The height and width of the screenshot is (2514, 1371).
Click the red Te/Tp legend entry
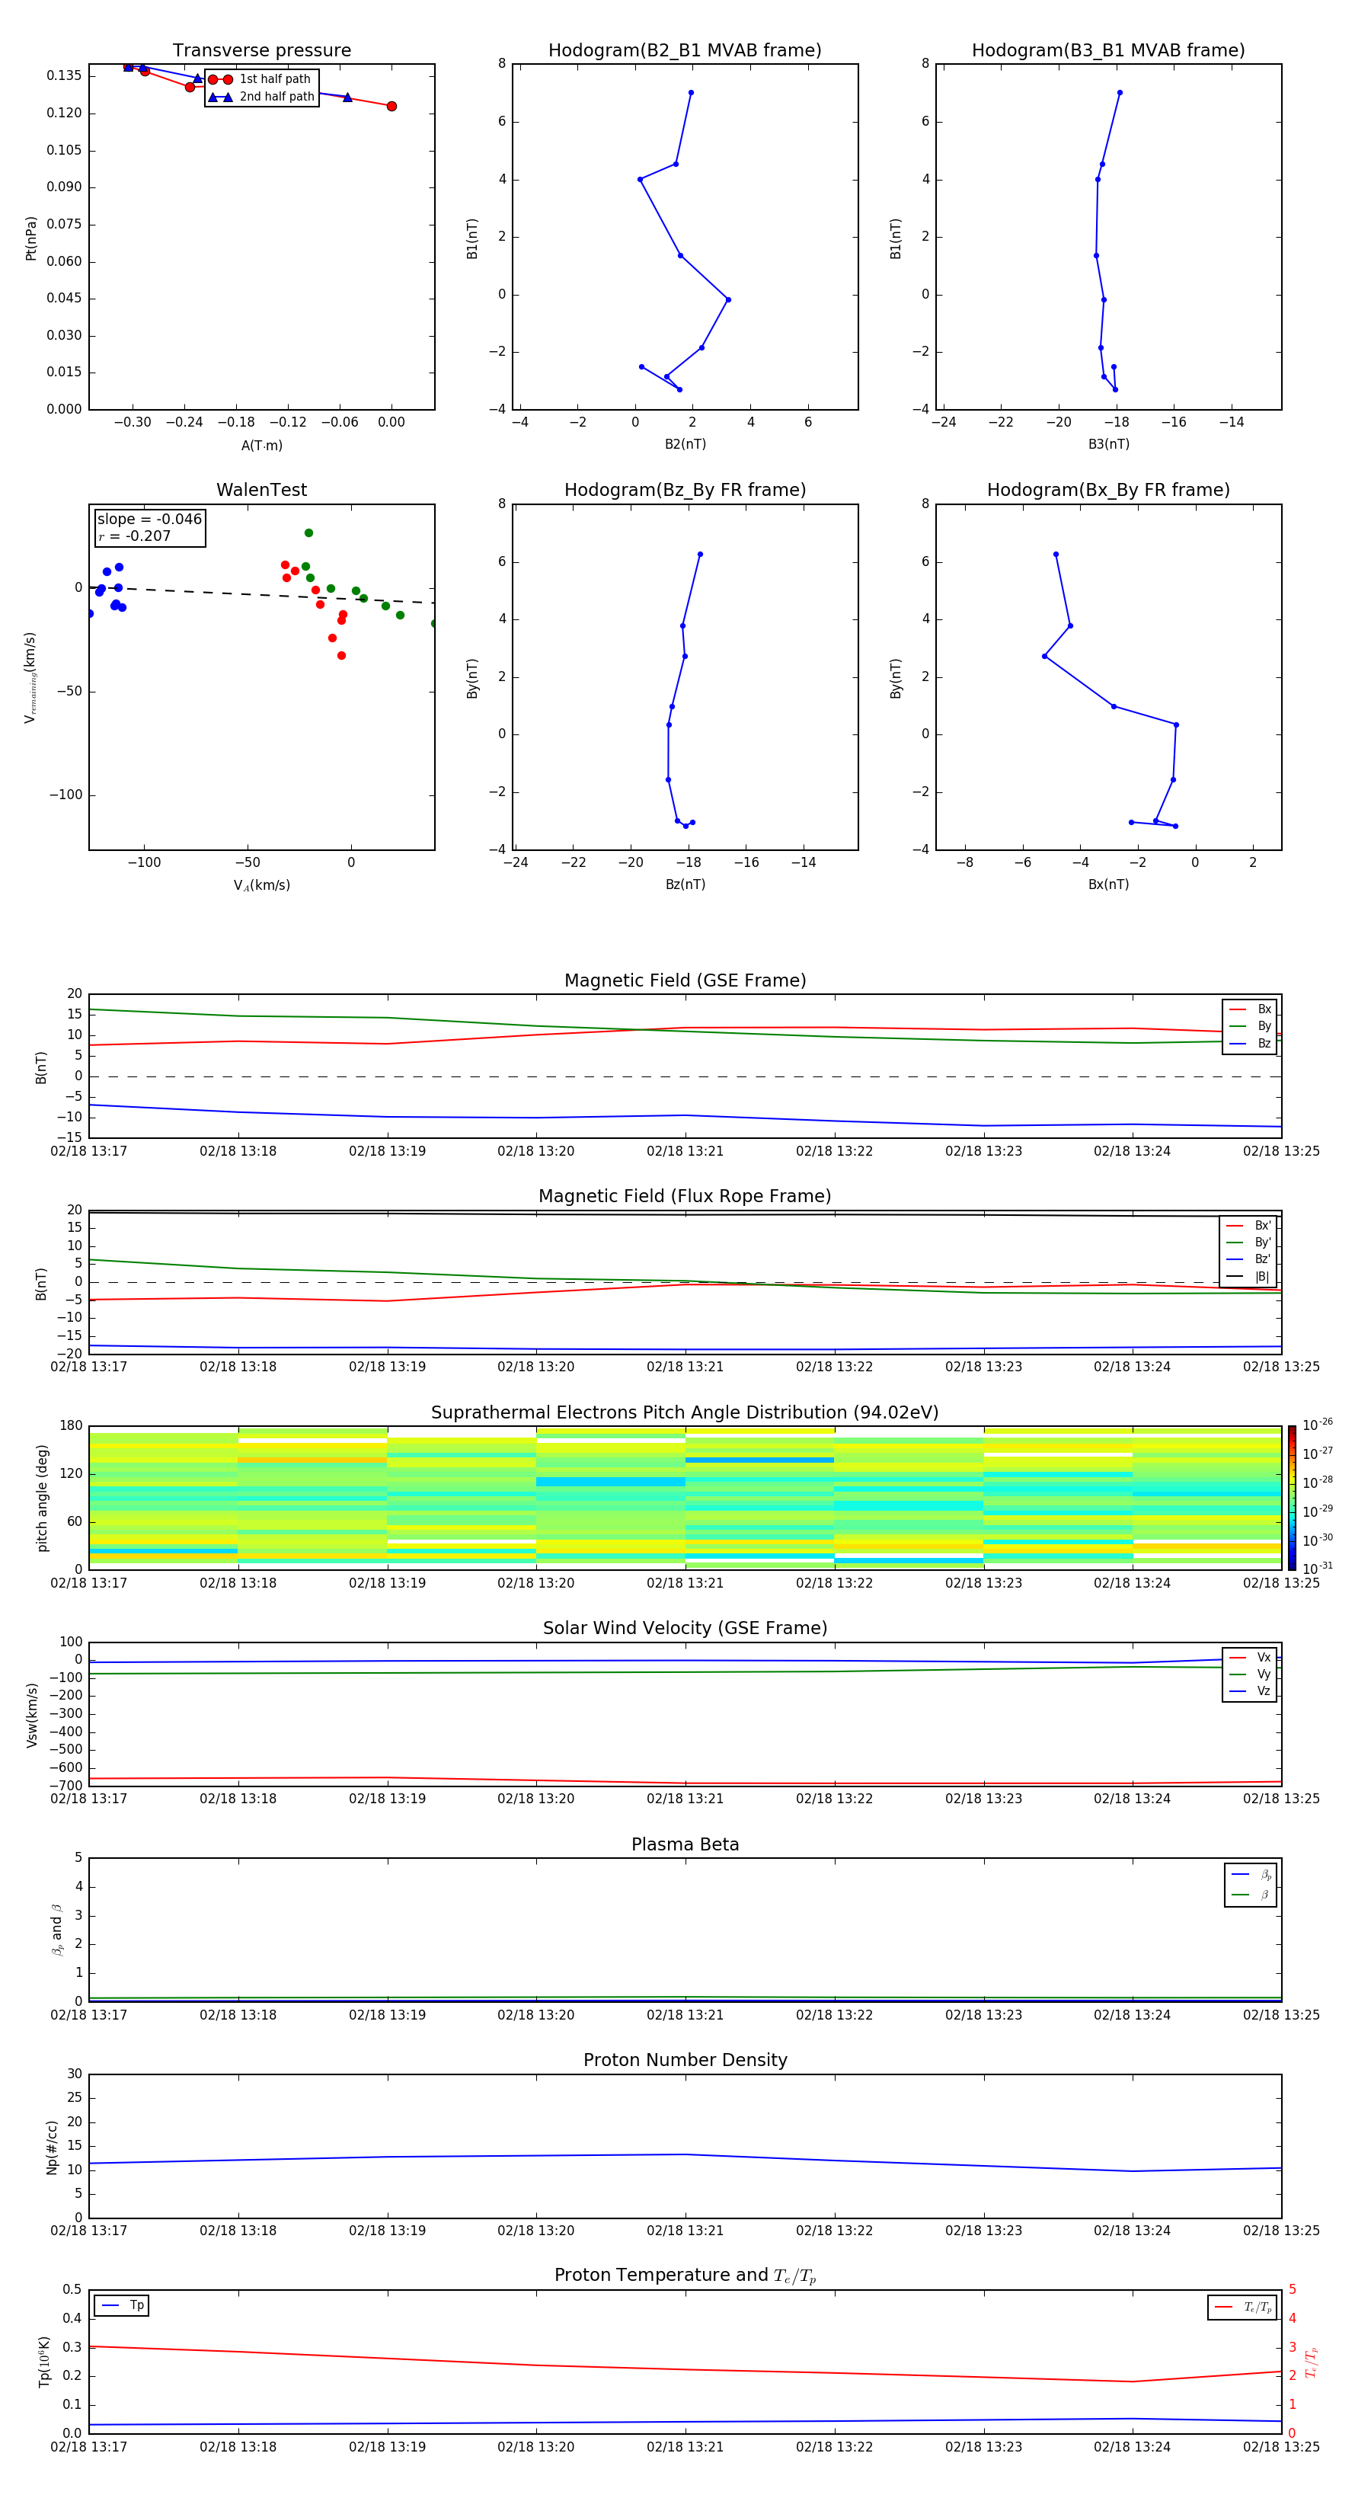click(1243, 2307)
